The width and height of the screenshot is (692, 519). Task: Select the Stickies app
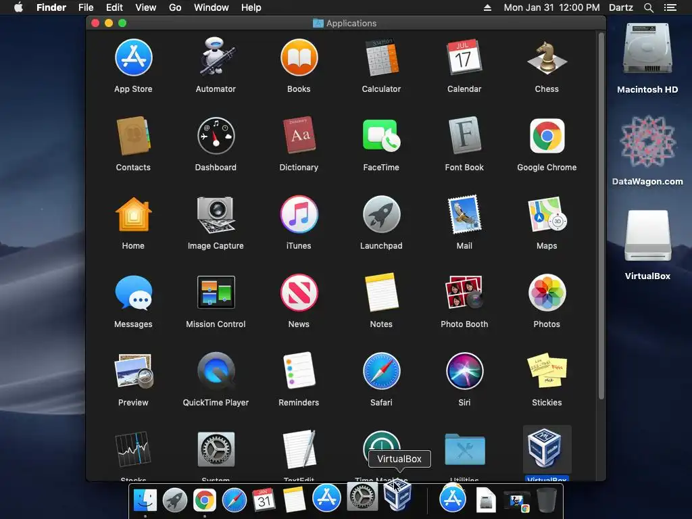[x=547, y=371]
